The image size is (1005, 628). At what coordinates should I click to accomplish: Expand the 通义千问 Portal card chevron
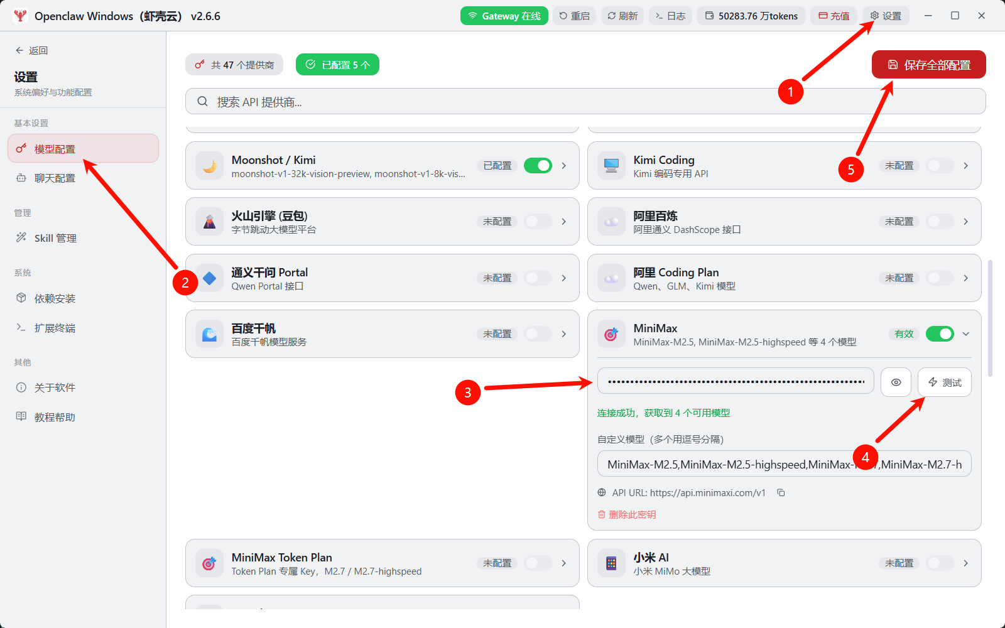(x=564, y=278)
